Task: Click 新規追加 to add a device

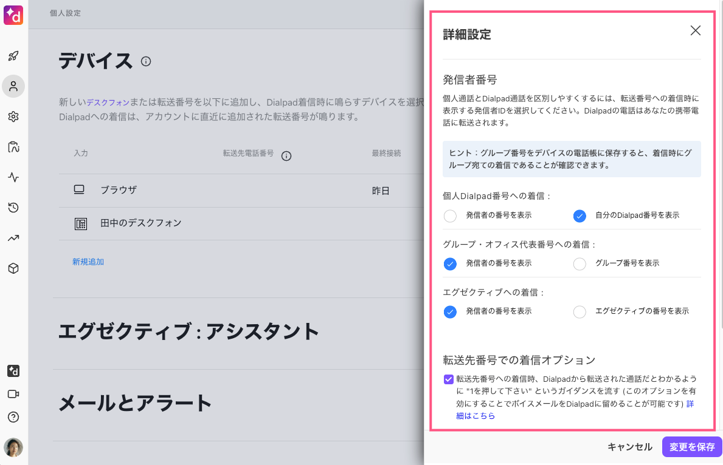Action: tap(88, 261)
